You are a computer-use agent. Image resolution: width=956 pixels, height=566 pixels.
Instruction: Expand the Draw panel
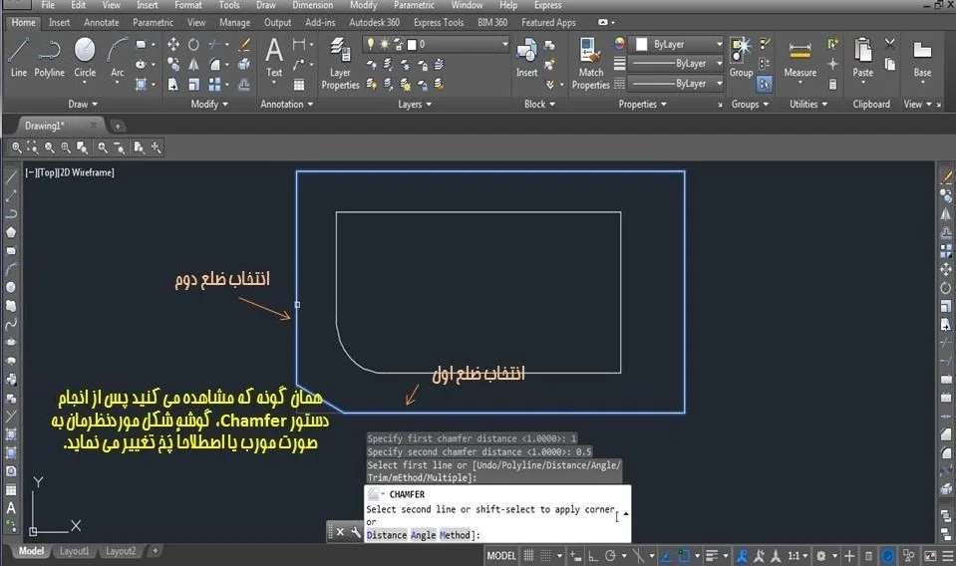coord(83,105)
